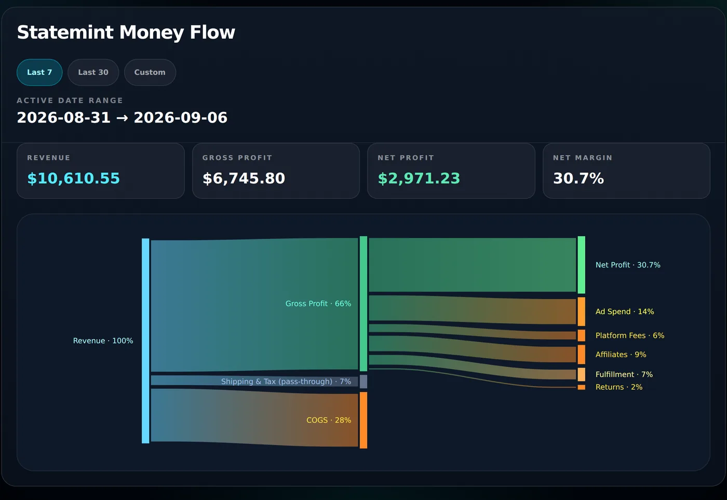Click the Affiliates · 9% label

pos(621,355)
